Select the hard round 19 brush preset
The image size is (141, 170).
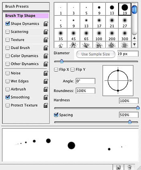tap(125, 9)
